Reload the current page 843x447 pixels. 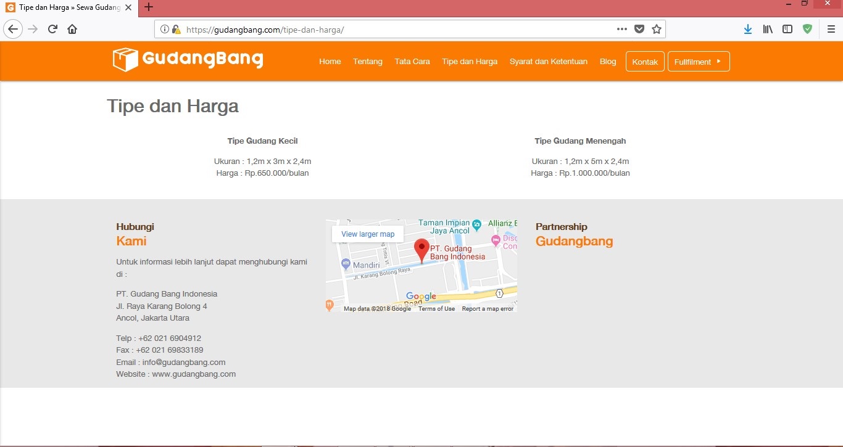click(x=53, y=29)
